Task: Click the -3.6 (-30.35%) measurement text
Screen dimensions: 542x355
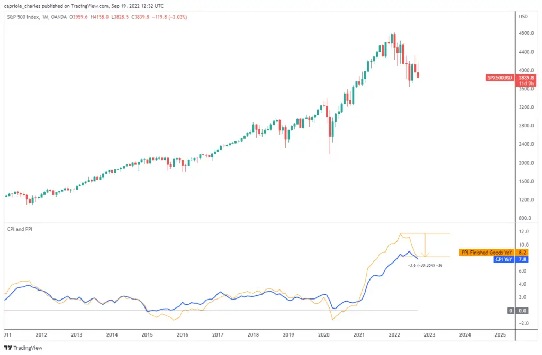Action: click(425, 265)
